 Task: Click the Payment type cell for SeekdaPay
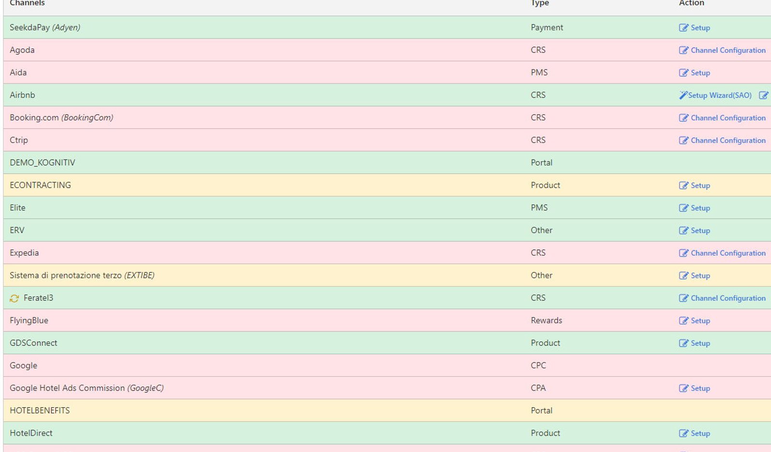point(547,27)
